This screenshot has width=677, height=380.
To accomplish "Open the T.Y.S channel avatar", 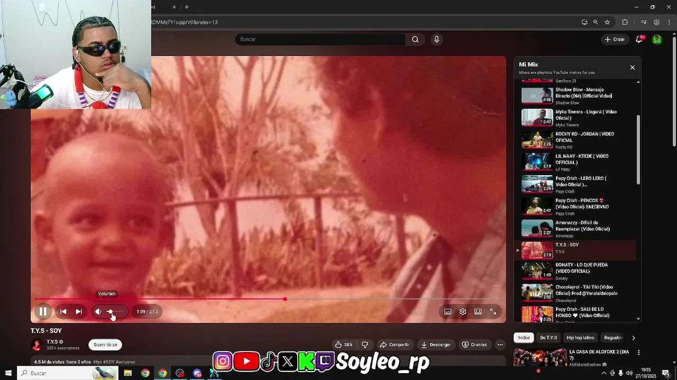I will (36, 345).
